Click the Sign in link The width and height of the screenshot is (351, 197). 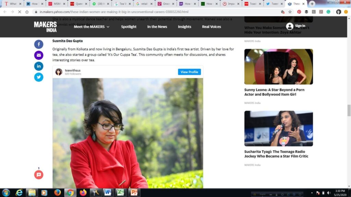pyautogui.click(x=300, y=26)
